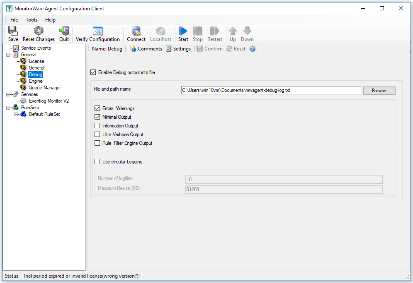Toggle Enable Debug output into file
The image size is (413, 283).
click(93, 72)
